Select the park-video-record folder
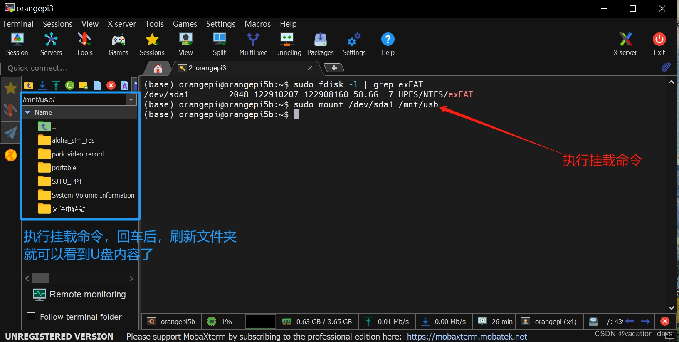 71,154
